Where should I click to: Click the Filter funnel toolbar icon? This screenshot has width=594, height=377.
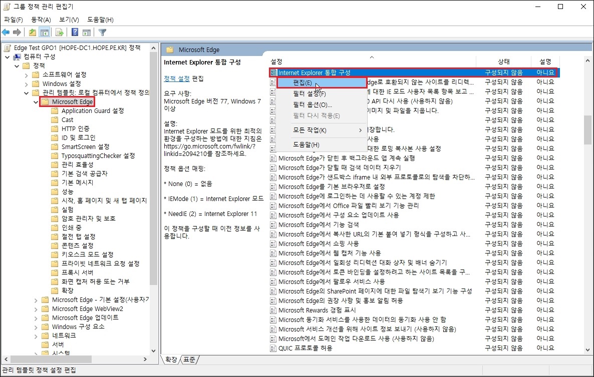pyautogui.click(x=102, y=32)
